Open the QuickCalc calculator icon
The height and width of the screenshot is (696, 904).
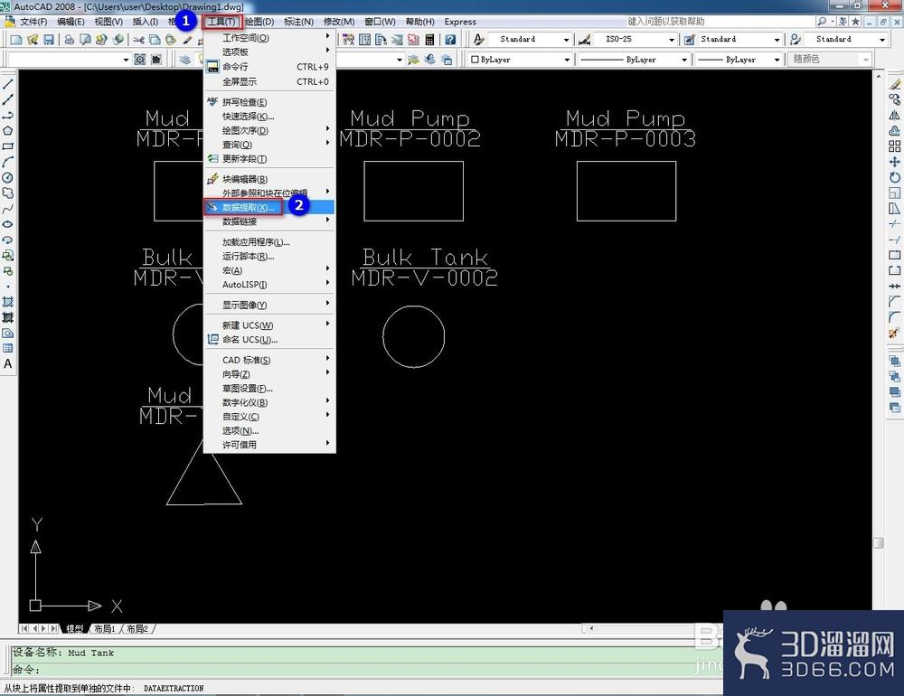[x=429, y=40]
